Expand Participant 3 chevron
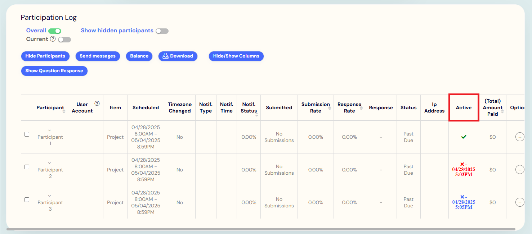 coord(50,196)
